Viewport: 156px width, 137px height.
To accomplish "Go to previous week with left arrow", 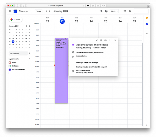I will click(46, 11).
